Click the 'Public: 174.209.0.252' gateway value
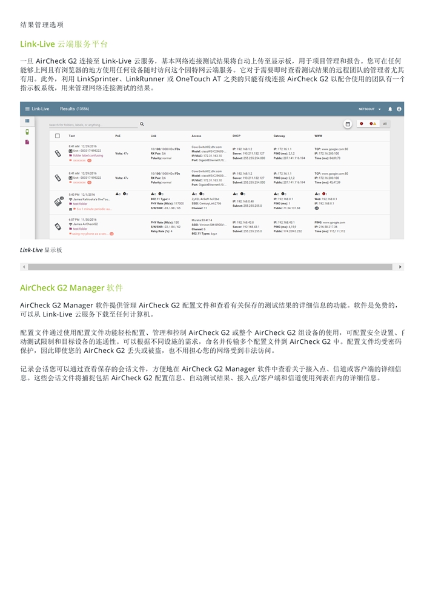The image size is (424, 601). point(288,231)
